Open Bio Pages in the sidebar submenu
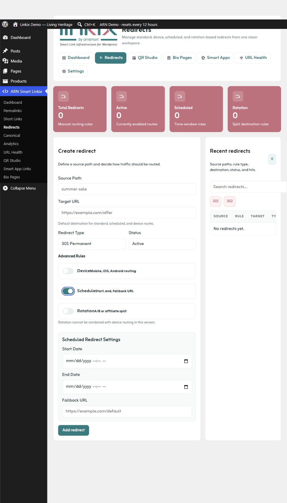Viewport: 287px width, 503px height. pyautogui.click(x=12, y=177)
